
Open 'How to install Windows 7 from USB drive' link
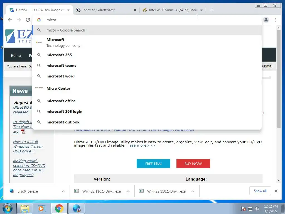[x=28, y=146]
